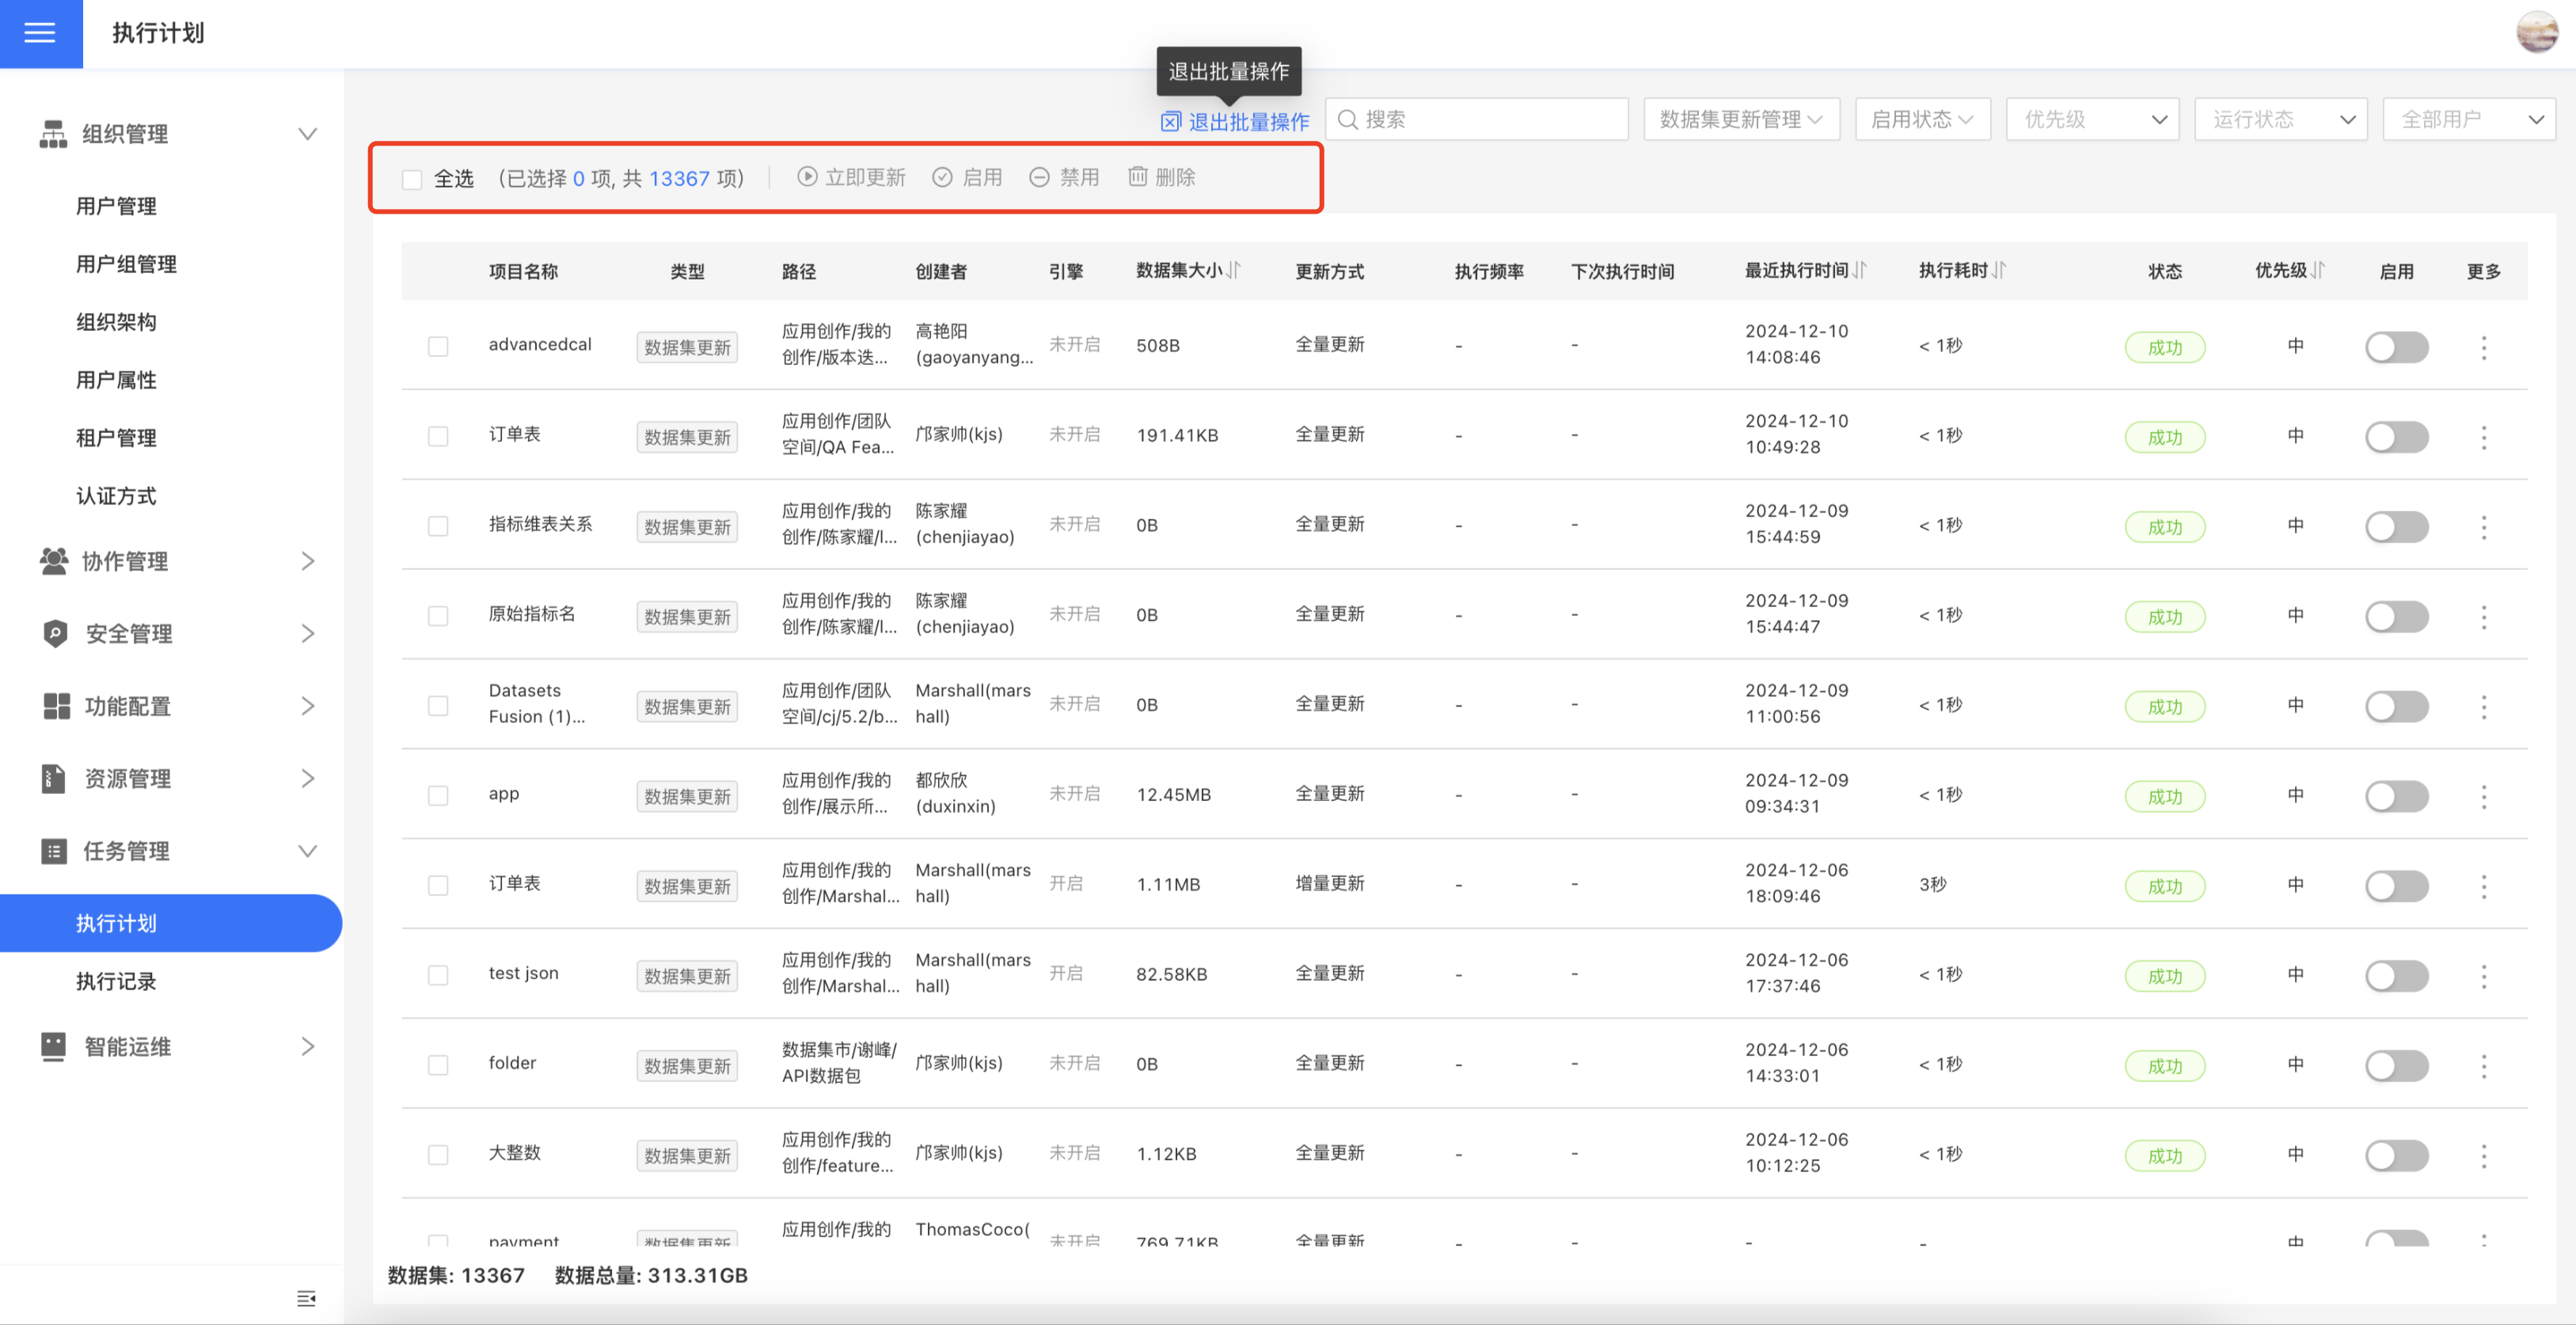Open more options for folder row
Image resolution: width=2576 pixels, height=1325 pixels.
click(x=2483, y=1066)
